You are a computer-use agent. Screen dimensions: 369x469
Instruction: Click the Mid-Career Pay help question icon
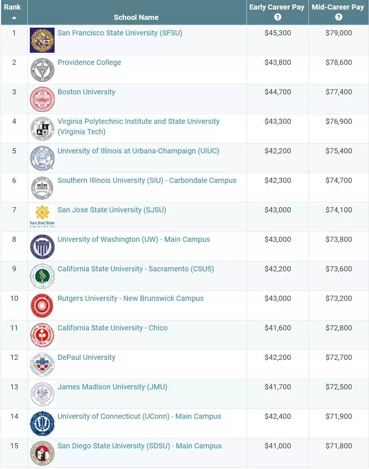(x=339, y=17)
